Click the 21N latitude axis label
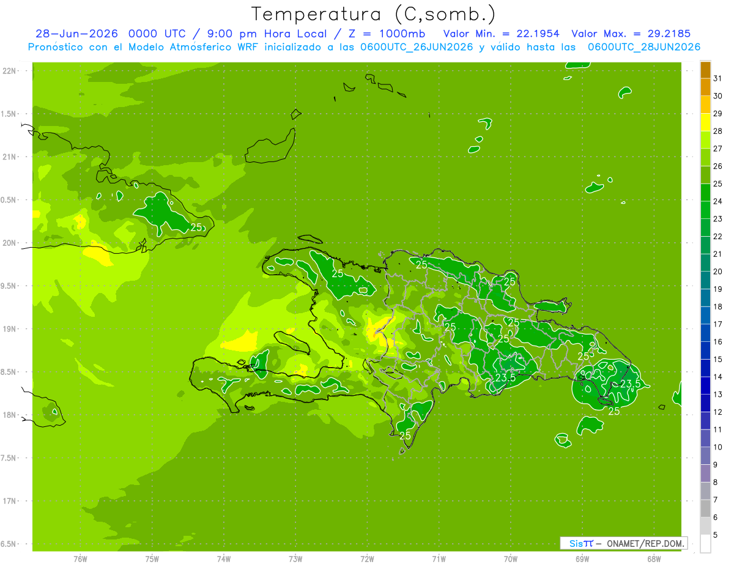Image resolution: width=734 pixels, height=567 pixels. pos(10,157)
